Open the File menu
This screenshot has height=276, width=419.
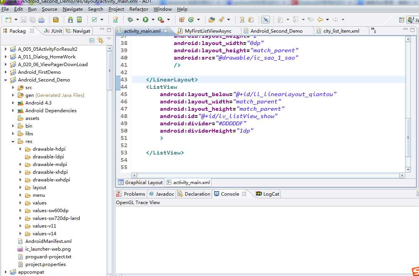[5, 9]
